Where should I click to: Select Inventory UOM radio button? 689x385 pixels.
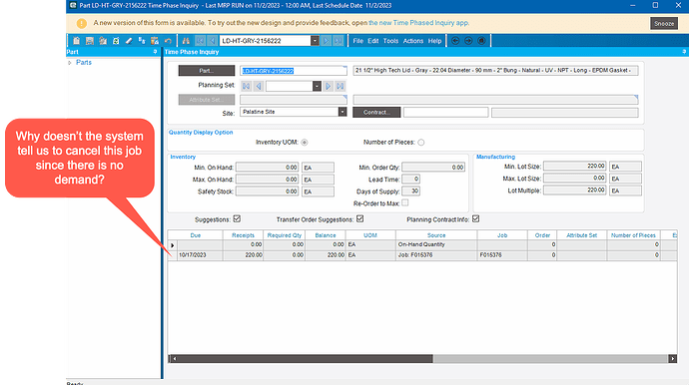tap(305, 143)
